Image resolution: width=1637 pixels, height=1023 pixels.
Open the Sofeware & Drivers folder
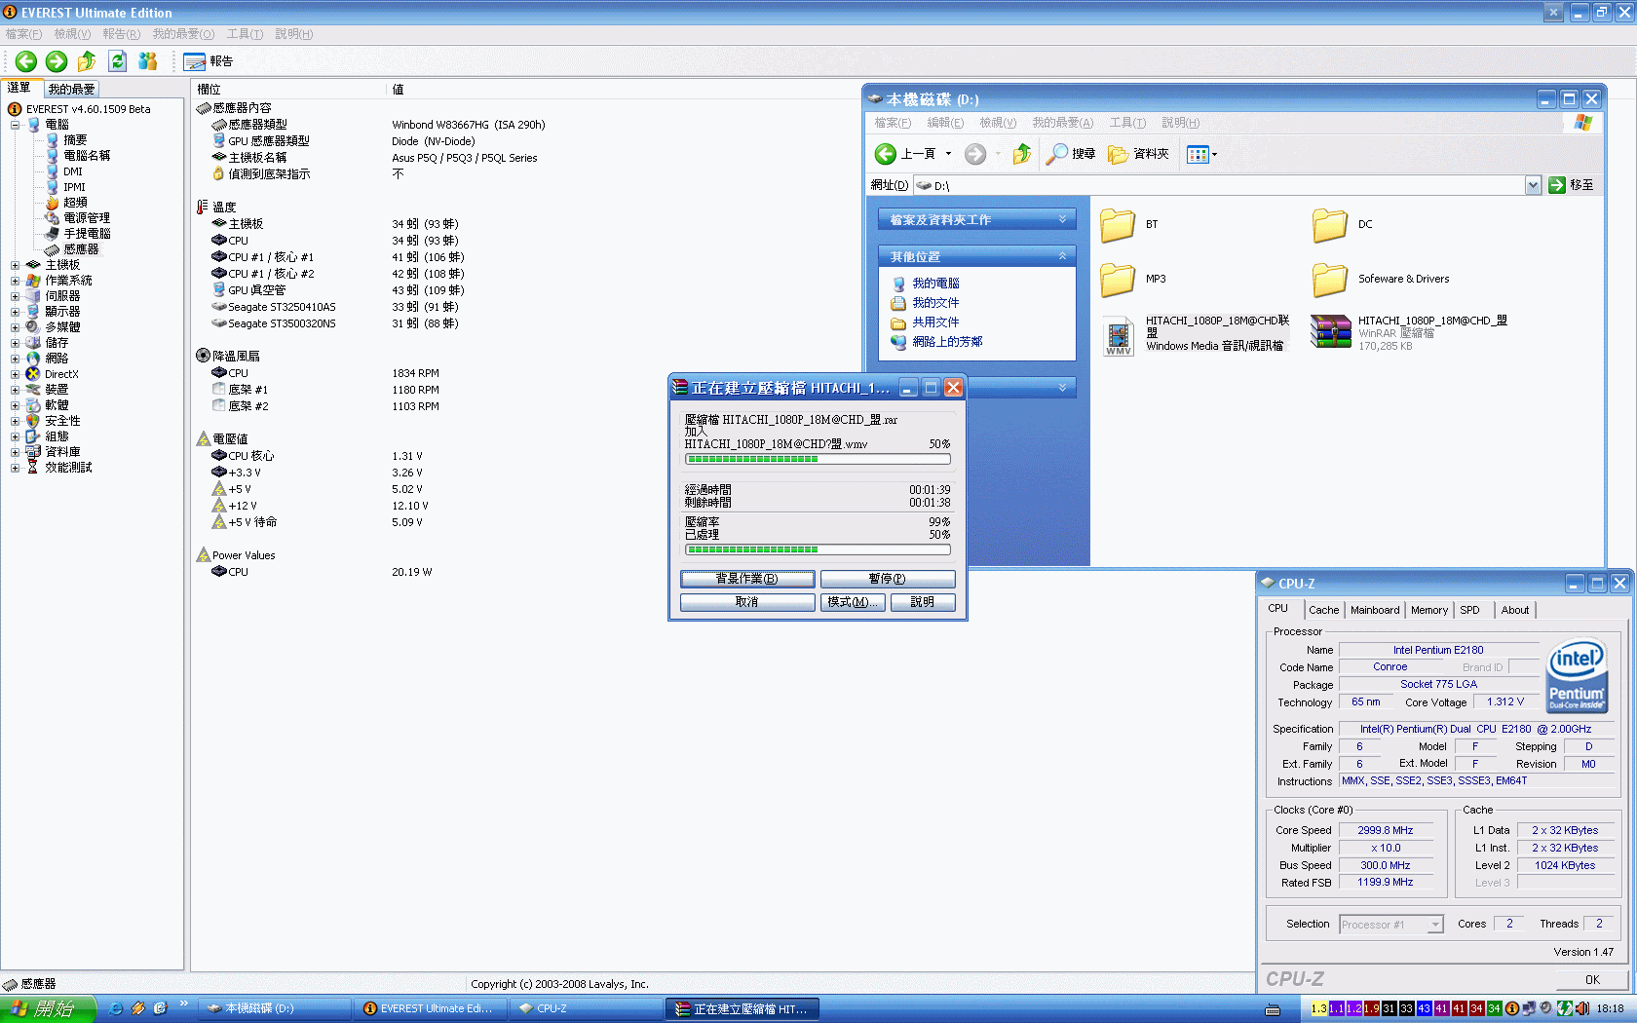pyautogui.click(x=1330, y=280)
